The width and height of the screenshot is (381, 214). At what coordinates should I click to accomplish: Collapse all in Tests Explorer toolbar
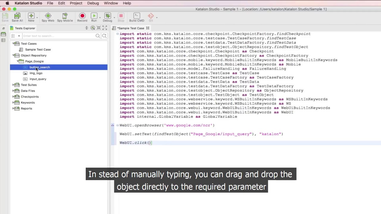pyautogui.click(x=87, y=28)
